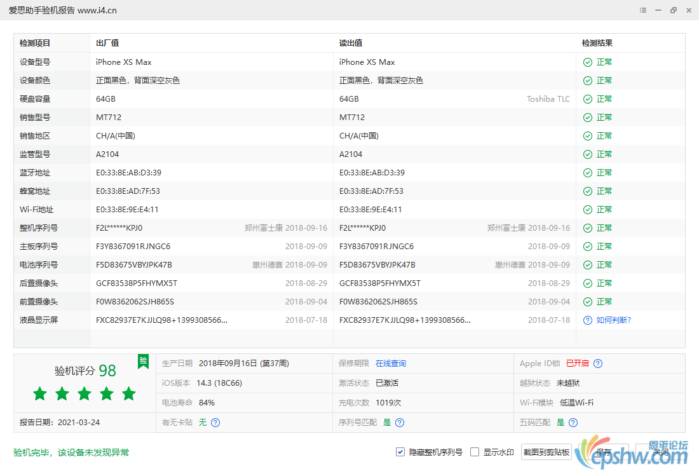Click the question mark icon in 液晶显示屏 row
The height and width of the screenshot is (476, 699).
coord(588,320)
